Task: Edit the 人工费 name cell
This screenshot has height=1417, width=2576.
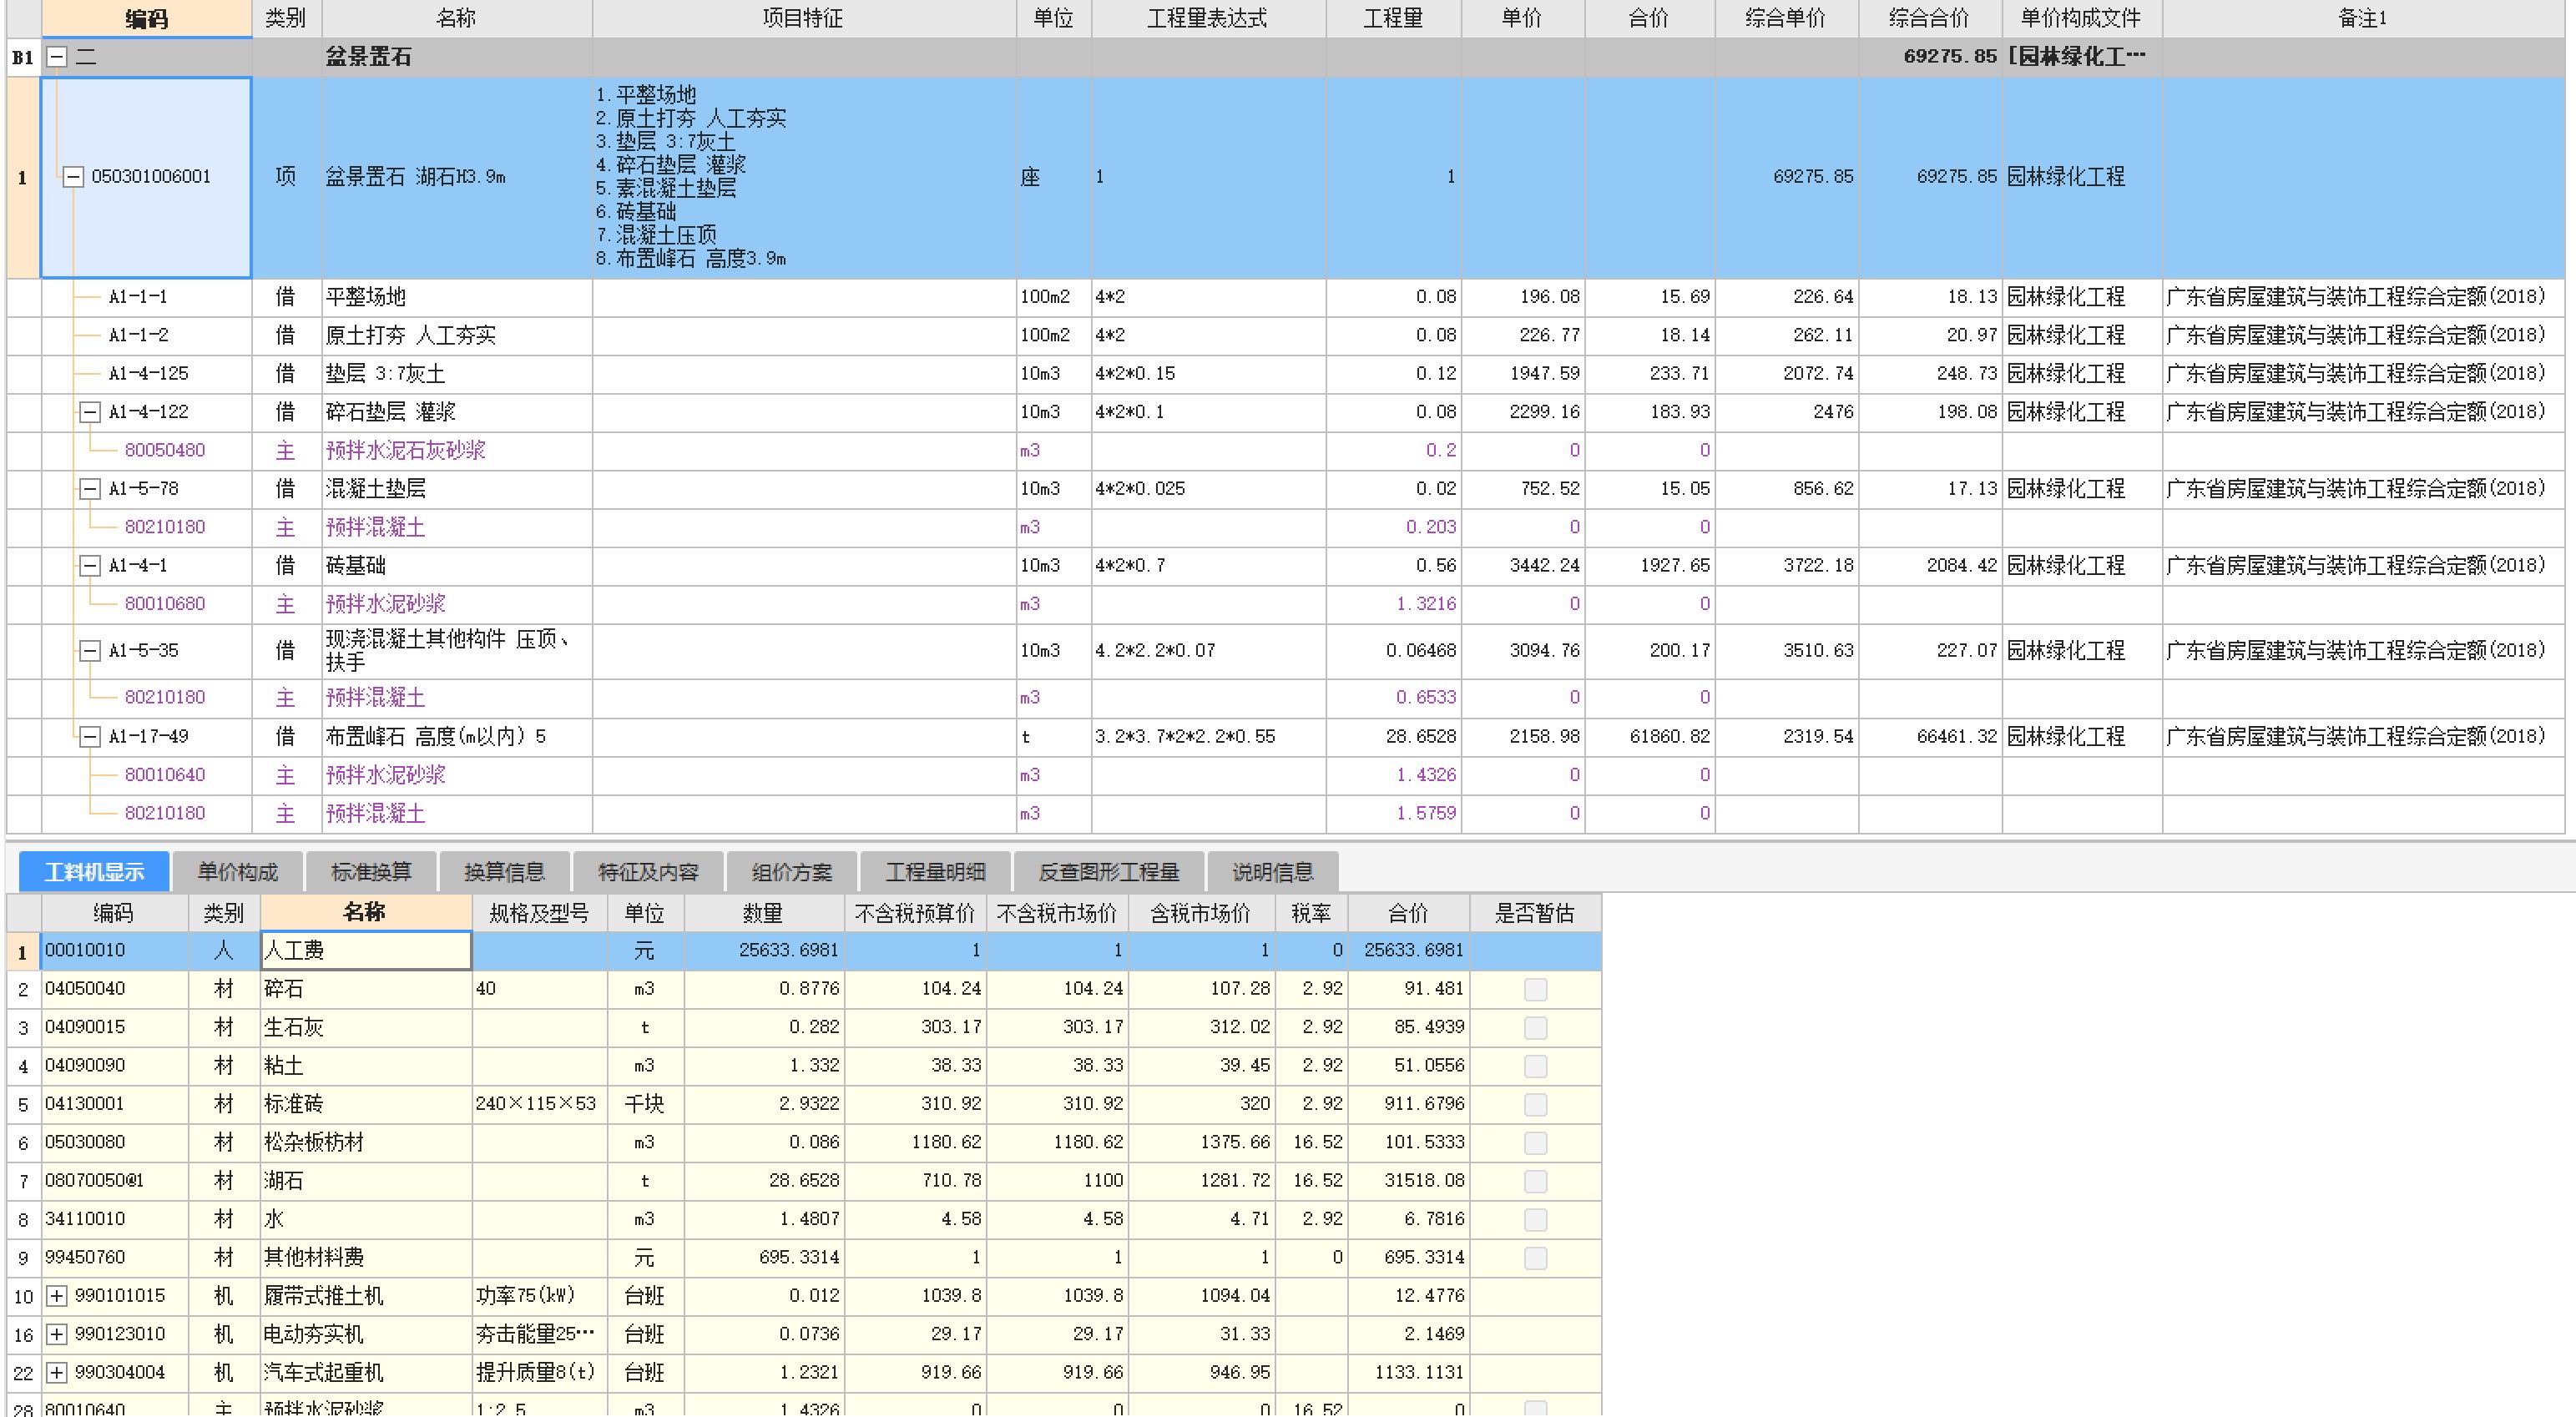Action: coord(365,950)
